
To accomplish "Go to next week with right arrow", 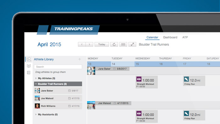I will point(89,44).
